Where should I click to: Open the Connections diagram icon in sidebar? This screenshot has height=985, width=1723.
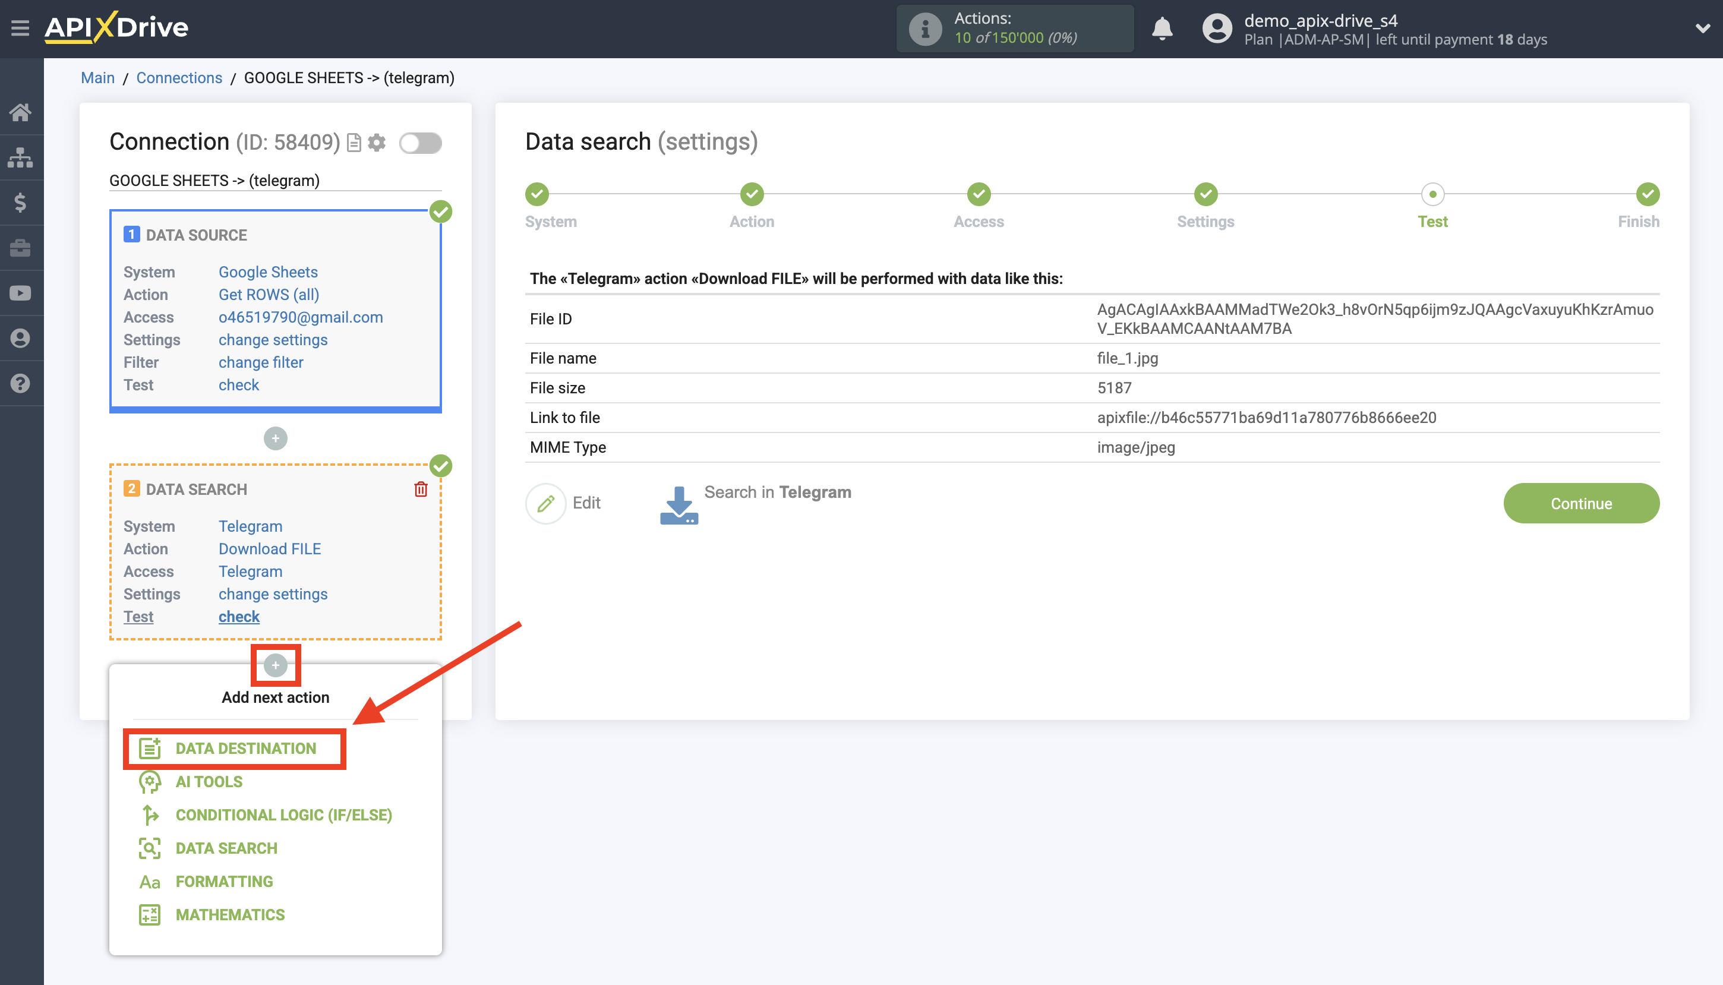pos(21,157)
